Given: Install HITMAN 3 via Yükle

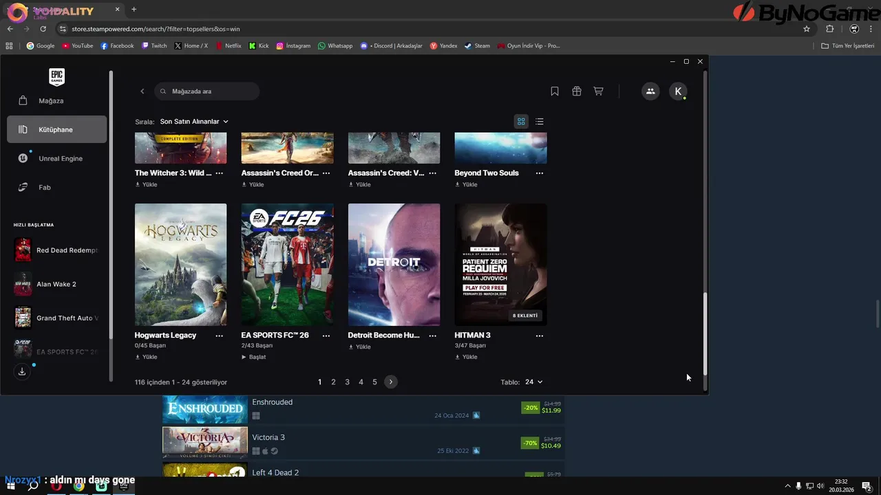Looking at the screenshot, I should point(466,357).
